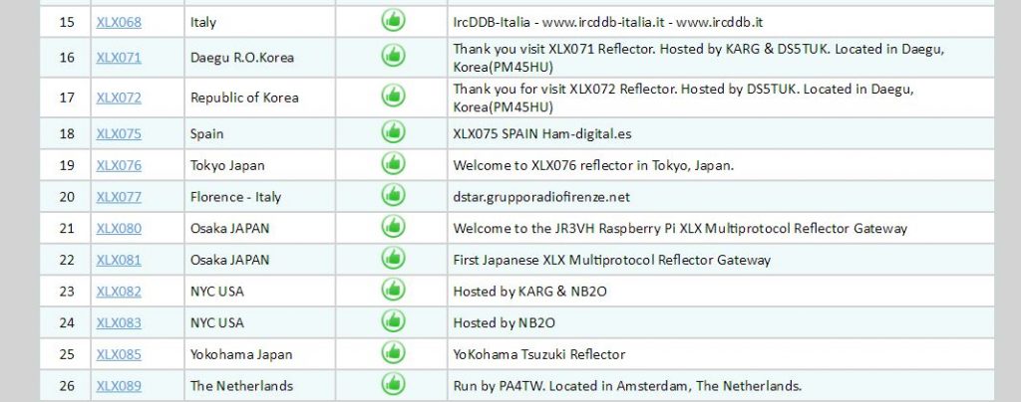The image size is (1021, 402).
Task: Click 'First Japanese XLX Multiprotocol' comment
Action: pos(611,260)
